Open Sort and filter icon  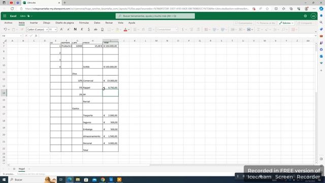(x=275, y=29)
